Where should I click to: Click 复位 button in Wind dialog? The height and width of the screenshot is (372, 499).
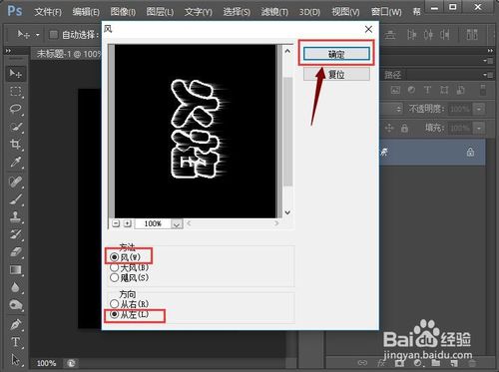(336, 74)
